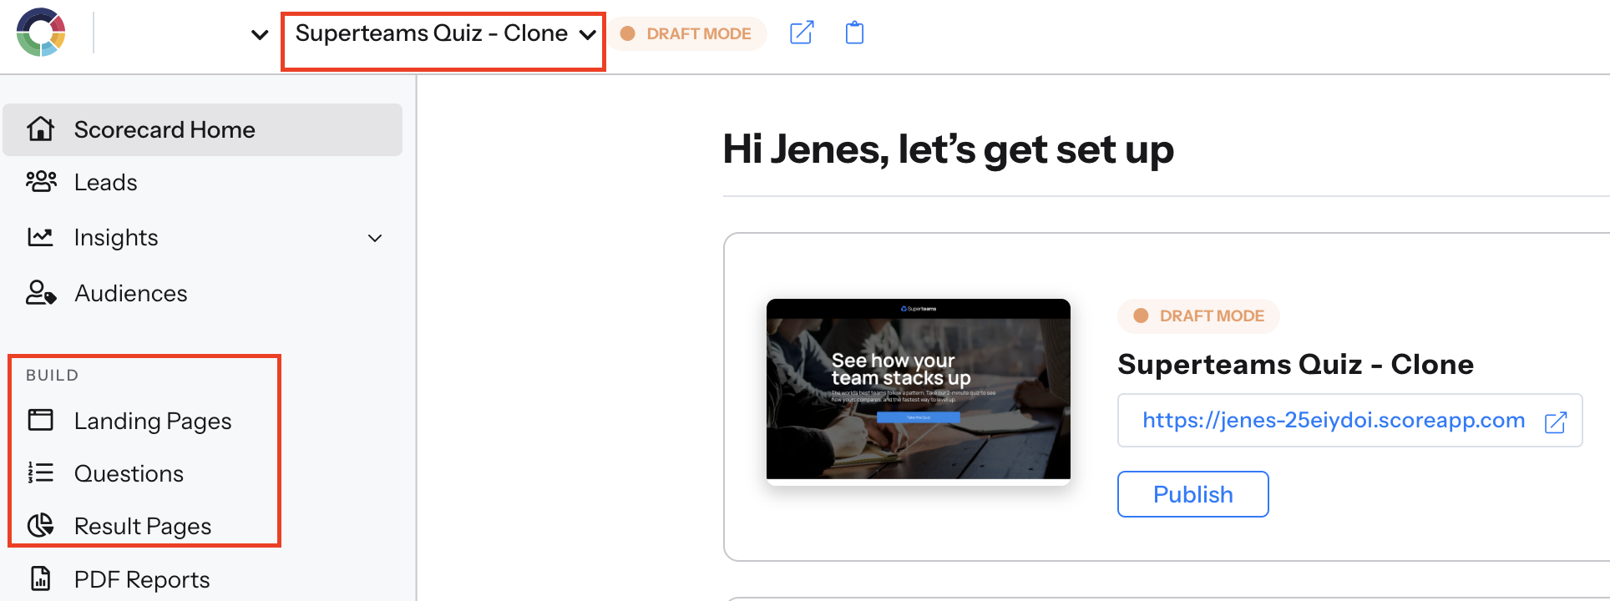Viewport: 1610px width, 601px height.
Task: Click the Publish button
Action: (1192, 494)
